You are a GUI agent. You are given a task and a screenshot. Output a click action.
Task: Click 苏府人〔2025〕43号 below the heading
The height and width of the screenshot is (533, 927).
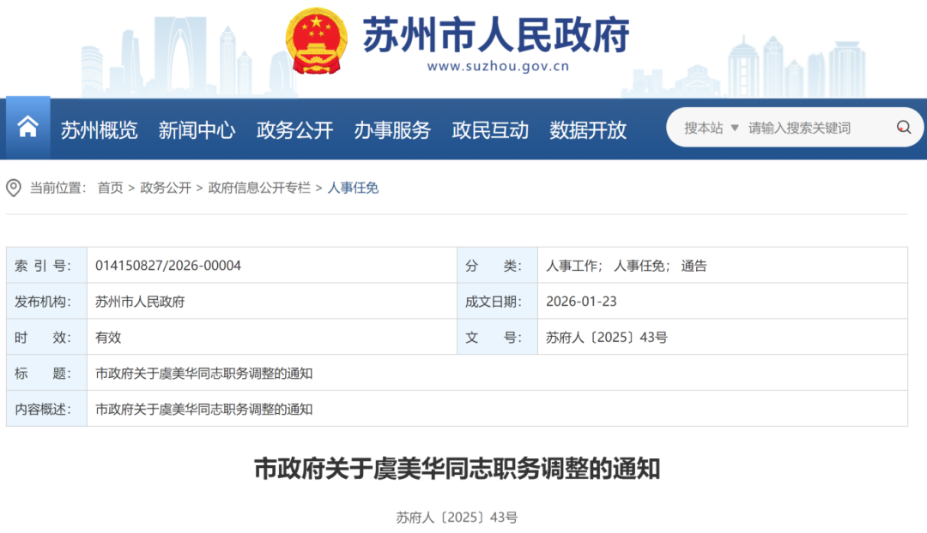pyautogui.click(x=457, y=518)
